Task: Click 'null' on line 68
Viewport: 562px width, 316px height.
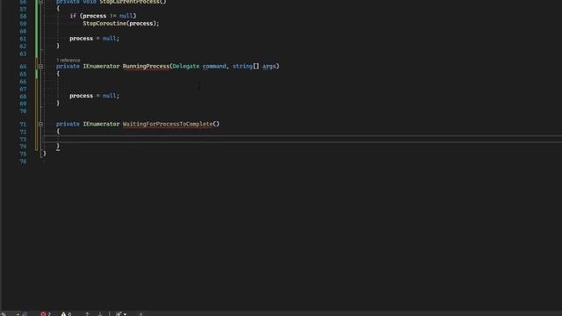Action: coord(109,96)
